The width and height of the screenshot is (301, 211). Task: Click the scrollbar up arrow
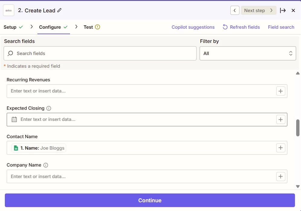point(298,73)
